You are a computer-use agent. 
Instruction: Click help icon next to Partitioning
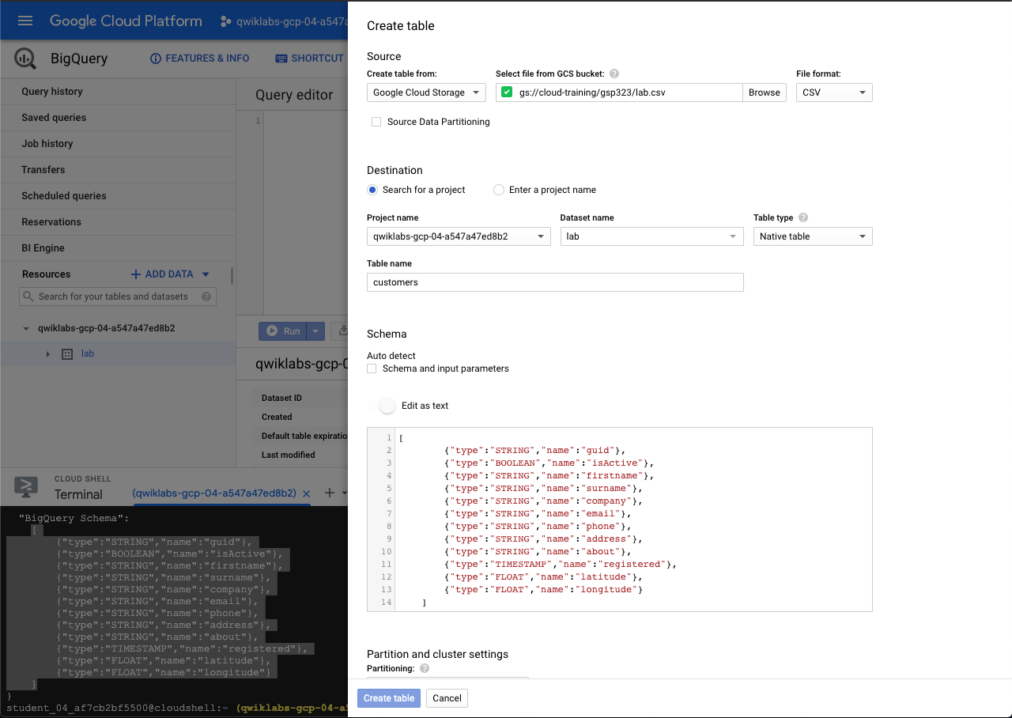point(425,668)
